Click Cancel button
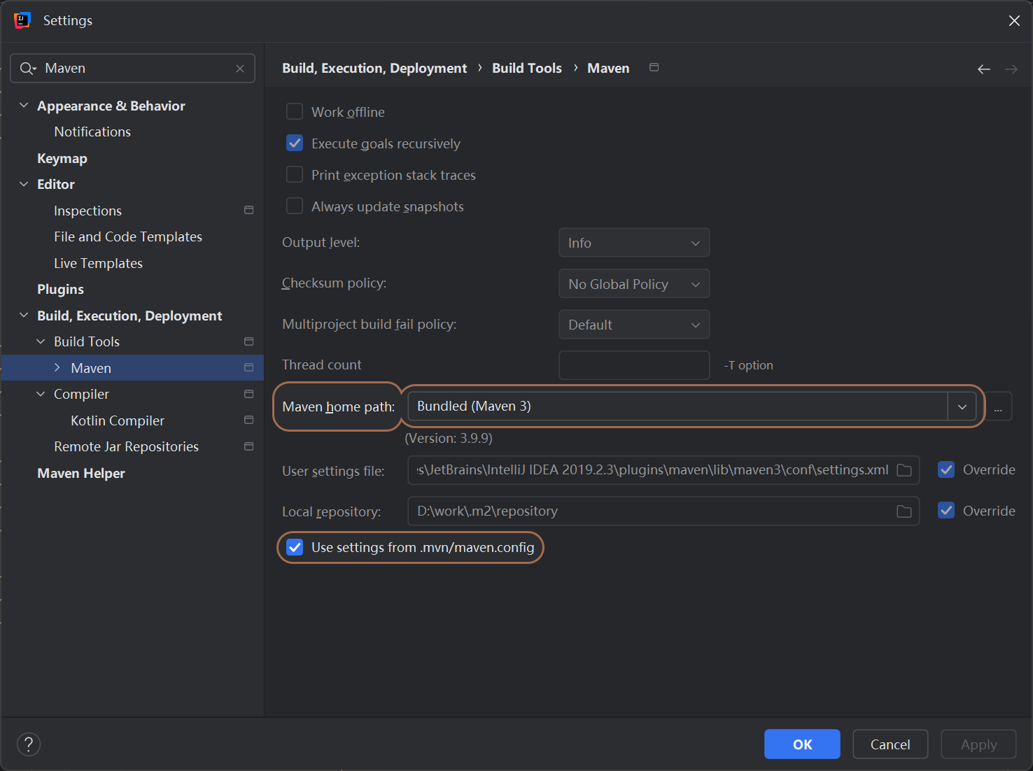The image size is (1033, 771). (890, 744)
